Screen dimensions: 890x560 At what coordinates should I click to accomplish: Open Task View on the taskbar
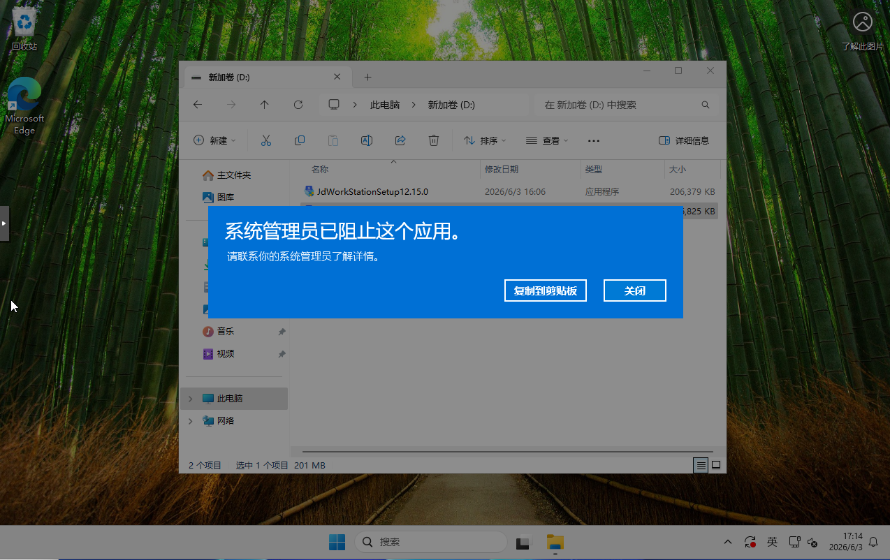524,542
